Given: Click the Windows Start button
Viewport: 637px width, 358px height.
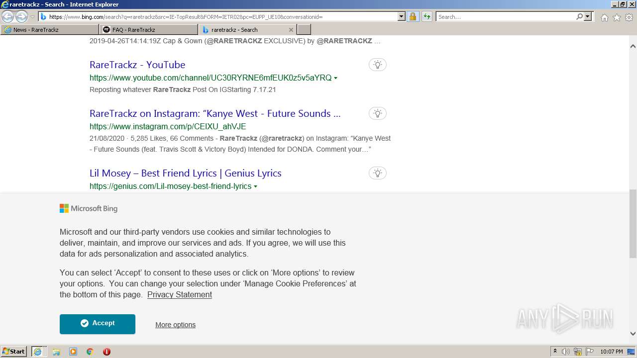Looking at the screenshot, I should pyautogui.click(x=14, y=352).
